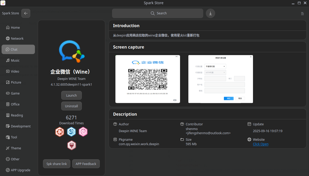Click the Debian compatibility badge
Viewport: 309px width, 176px height.
(x=83, y=132)
